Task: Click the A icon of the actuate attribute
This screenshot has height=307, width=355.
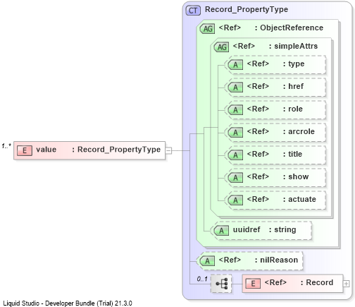Action: click(x=235, y=200)
